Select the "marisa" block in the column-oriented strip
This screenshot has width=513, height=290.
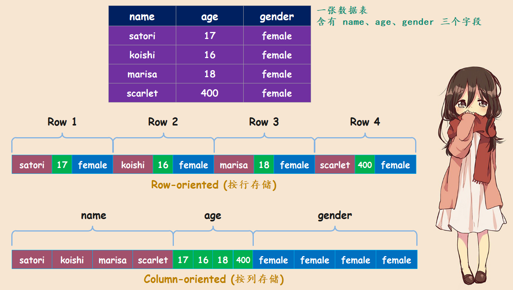[x=112, y=260]
